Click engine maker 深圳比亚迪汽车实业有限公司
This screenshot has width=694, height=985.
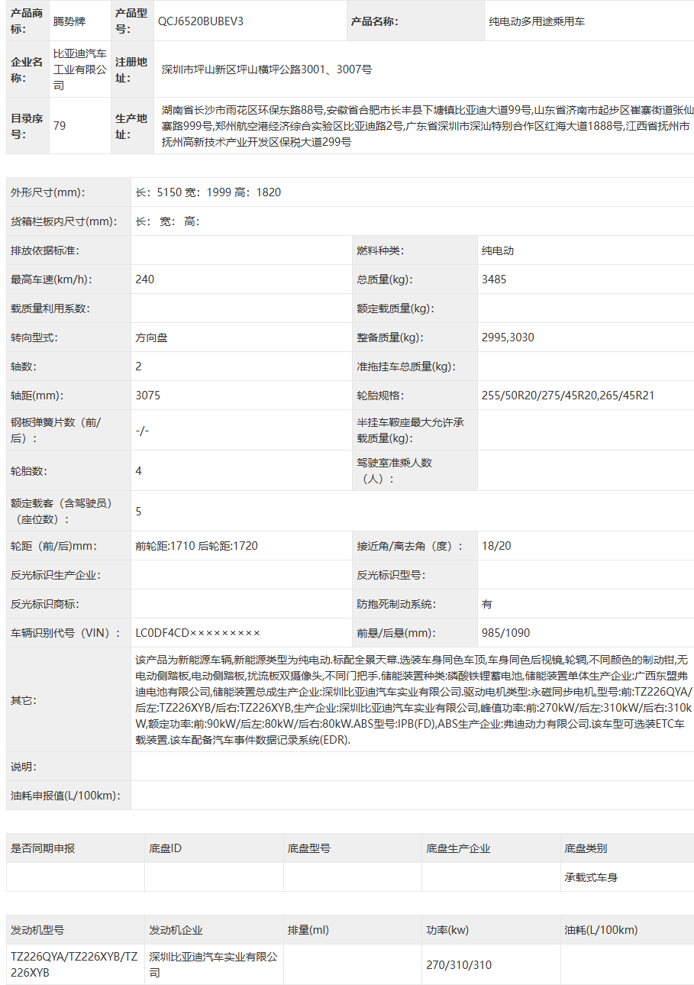click(213, 964)
